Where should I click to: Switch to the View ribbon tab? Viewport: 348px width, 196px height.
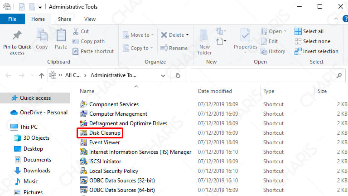[x=90, y=19]
